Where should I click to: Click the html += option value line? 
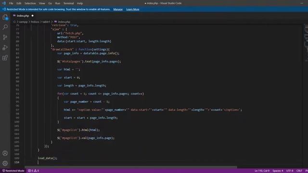[x=153, y=110]
